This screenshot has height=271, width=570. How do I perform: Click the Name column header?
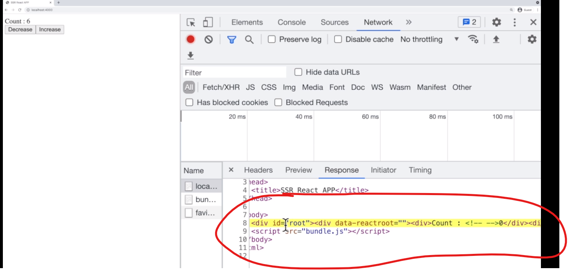[x=201, y=171]
